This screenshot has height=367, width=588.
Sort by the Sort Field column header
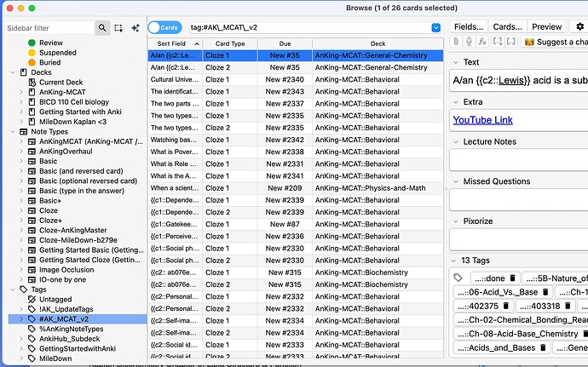pyautogui.click(x=176, y=43)
